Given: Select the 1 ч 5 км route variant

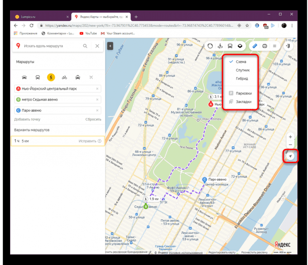Looking at the screenshot, I should pos(57,141).
